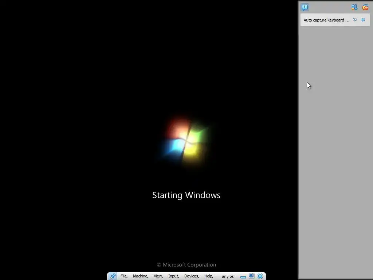This screenshot has width=373, height=280.
Task: Open the Machine menu
Action: pos(141,276)
